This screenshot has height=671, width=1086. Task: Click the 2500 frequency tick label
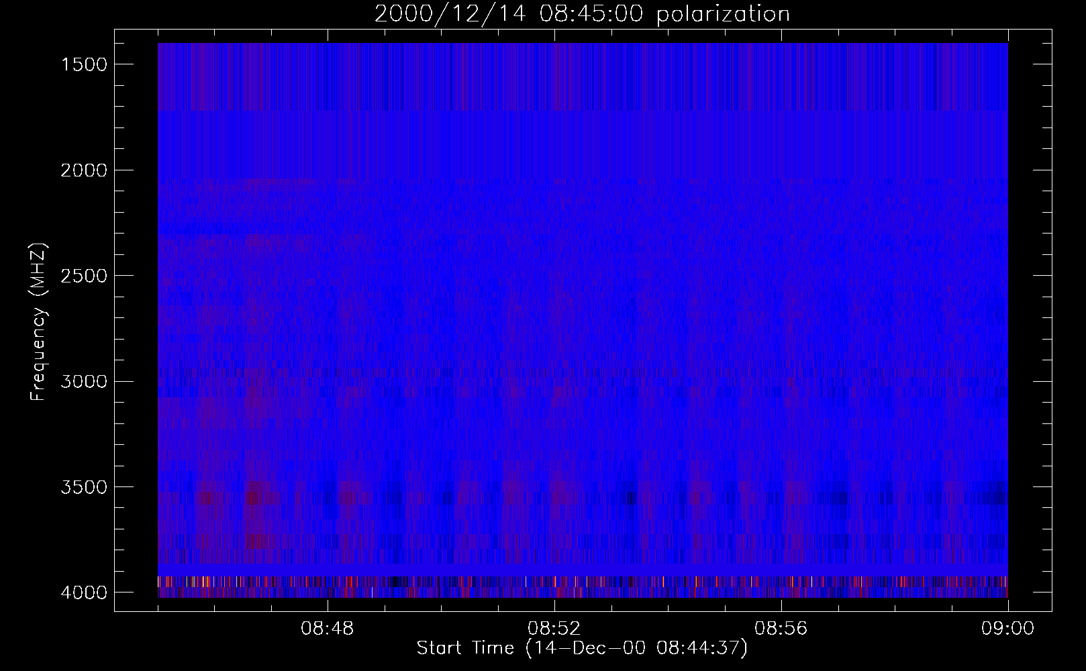point(84,276)
